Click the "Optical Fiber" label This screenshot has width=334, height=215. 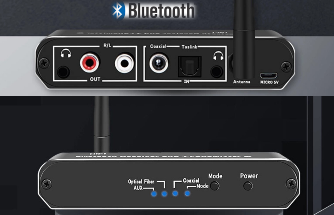point(141,181)
